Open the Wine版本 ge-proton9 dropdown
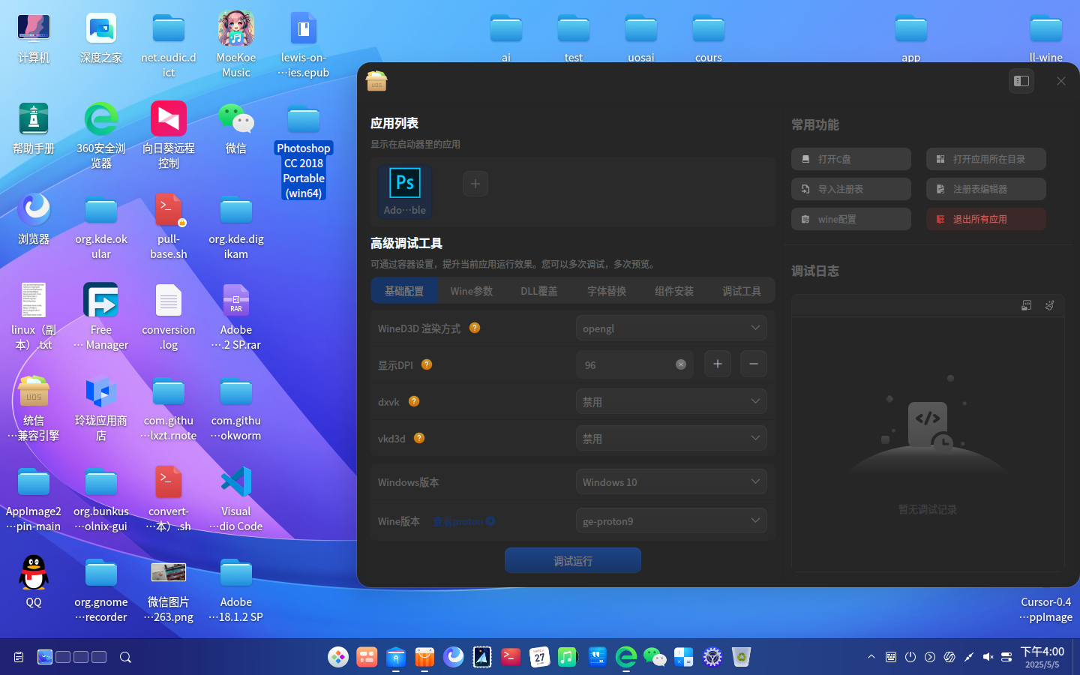 (671, 520)
